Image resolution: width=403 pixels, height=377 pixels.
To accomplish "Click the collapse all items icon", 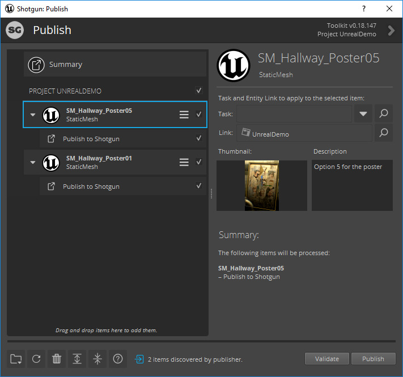I will coord(97,359).
